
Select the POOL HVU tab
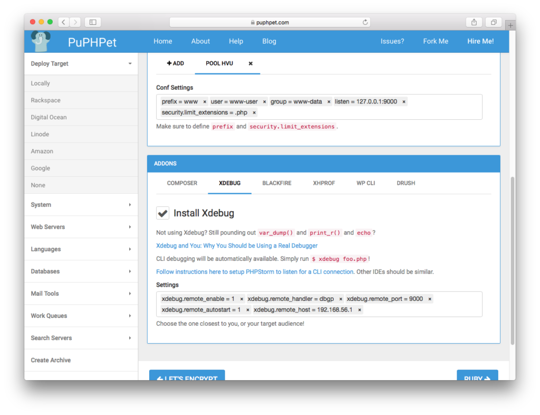click(219, 63)
